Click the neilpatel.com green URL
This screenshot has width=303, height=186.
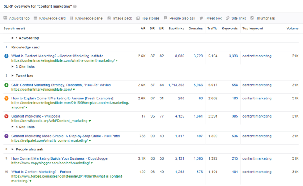click(x=50, y=141)
